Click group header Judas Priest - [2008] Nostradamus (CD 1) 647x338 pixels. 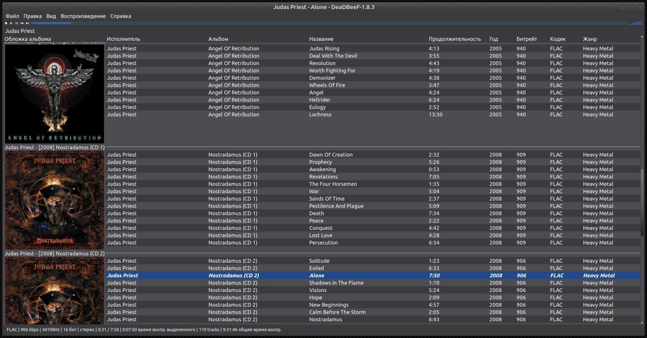pos(55,148)
